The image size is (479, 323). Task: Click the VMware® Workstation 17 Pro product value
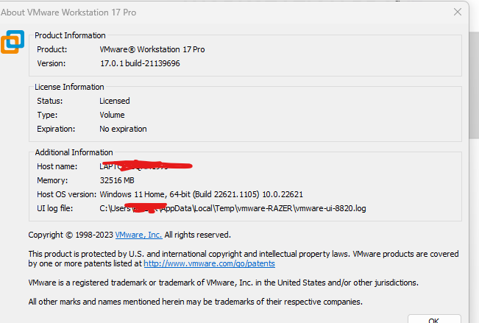click(152, 49)
